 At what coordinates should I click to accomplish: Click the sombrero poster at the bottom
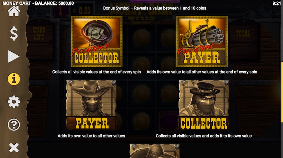154,151
